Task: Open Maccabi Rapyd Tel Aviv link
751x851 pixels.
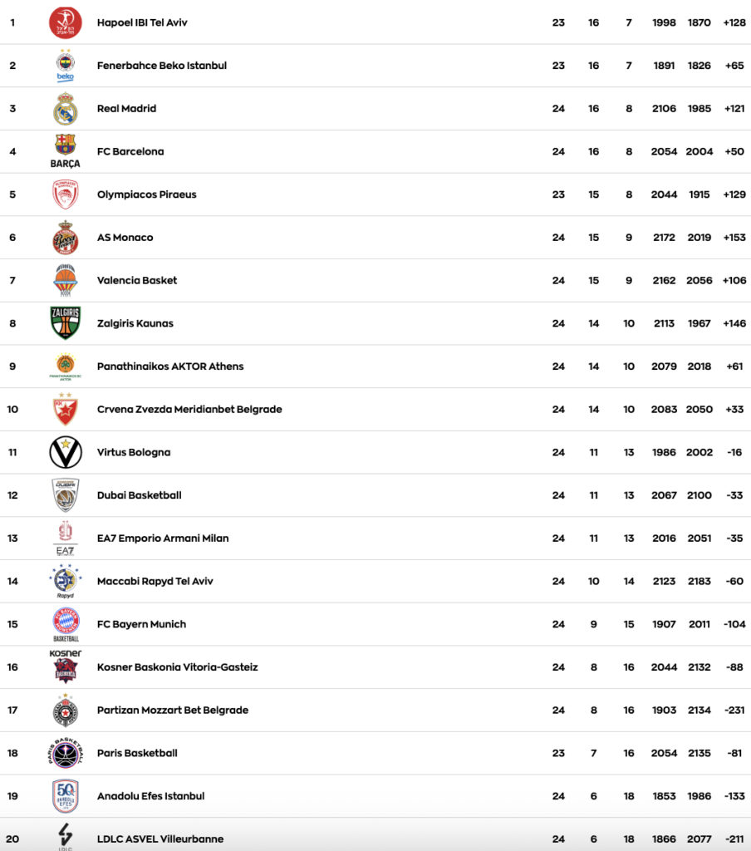Action: click(155, 582)
